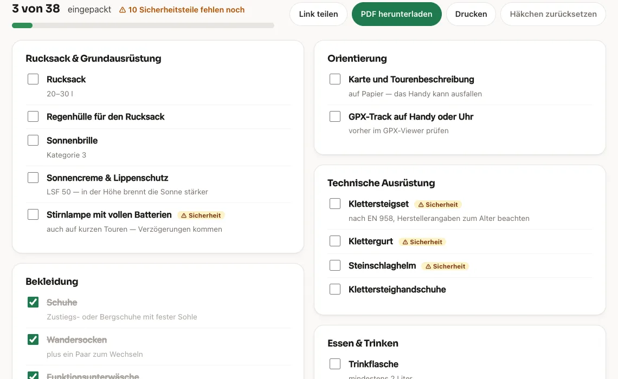Click '10 Sicherheitsteile fehlen noch' warning text
This screenshot has width=618, height=379.
186,10
